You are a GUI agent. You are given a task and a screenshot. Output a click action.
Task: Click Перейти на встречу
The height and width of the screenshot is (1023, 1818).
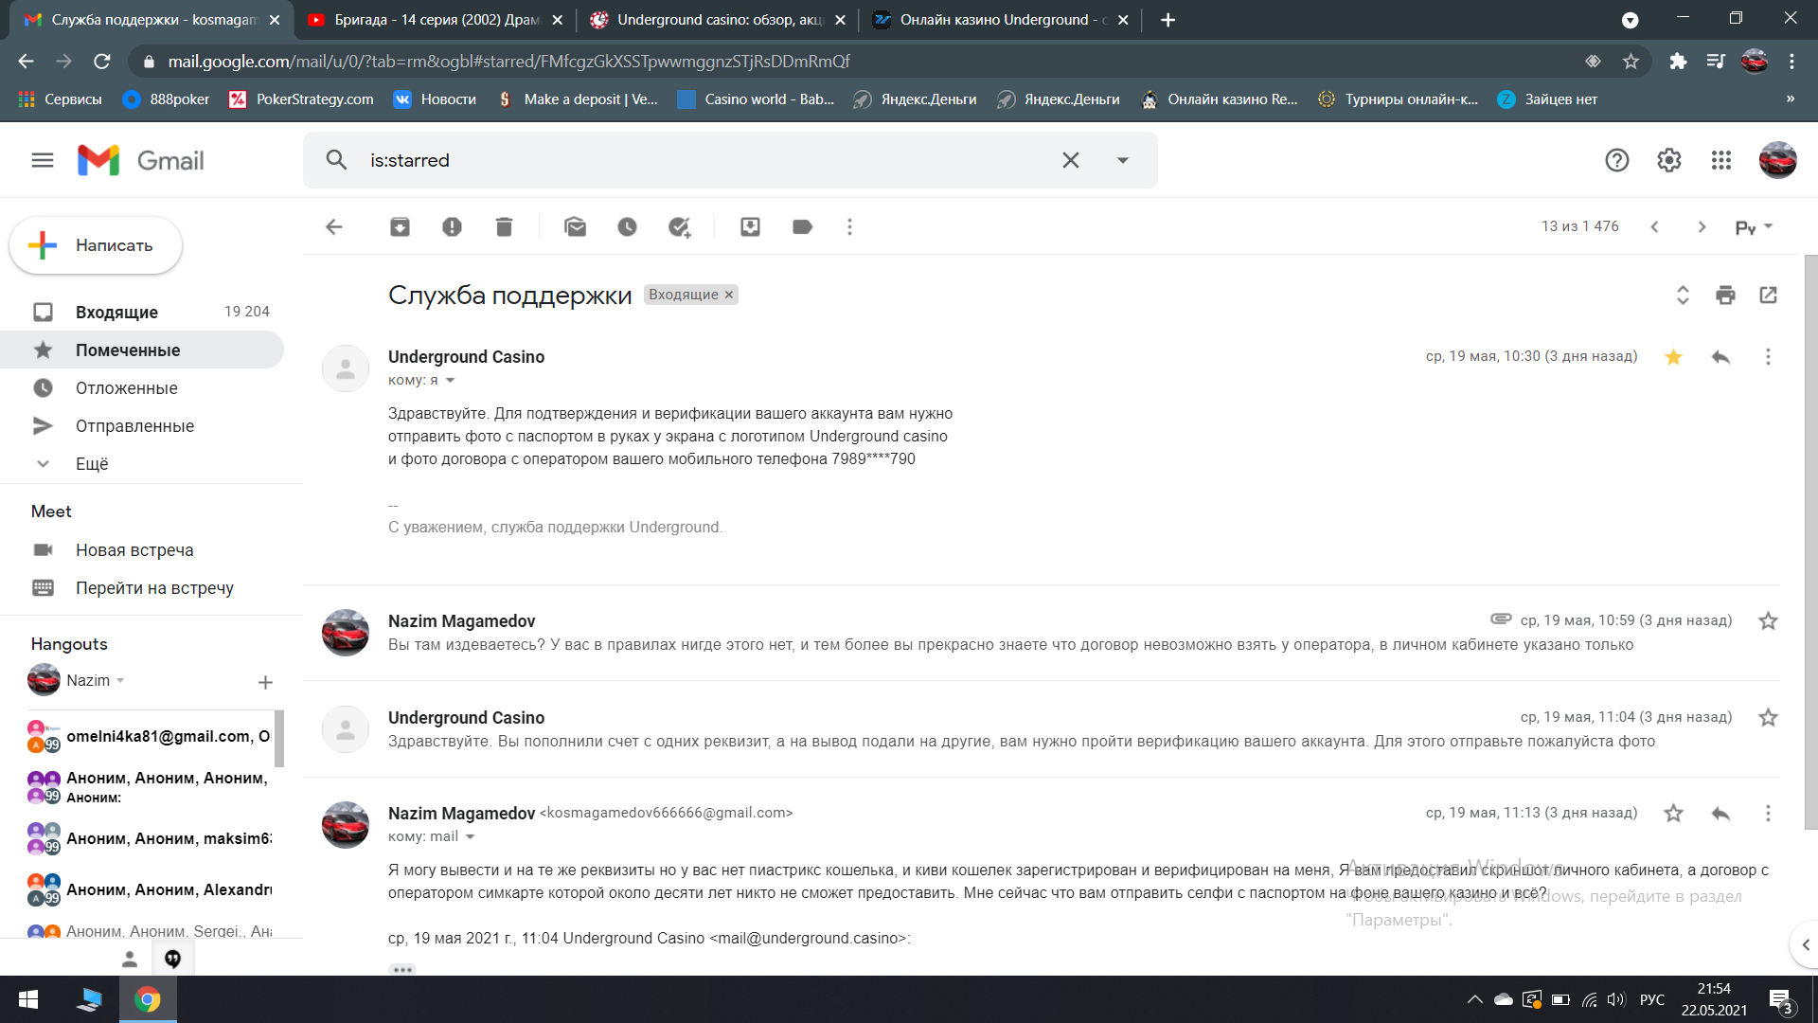[x=154, y=588]
